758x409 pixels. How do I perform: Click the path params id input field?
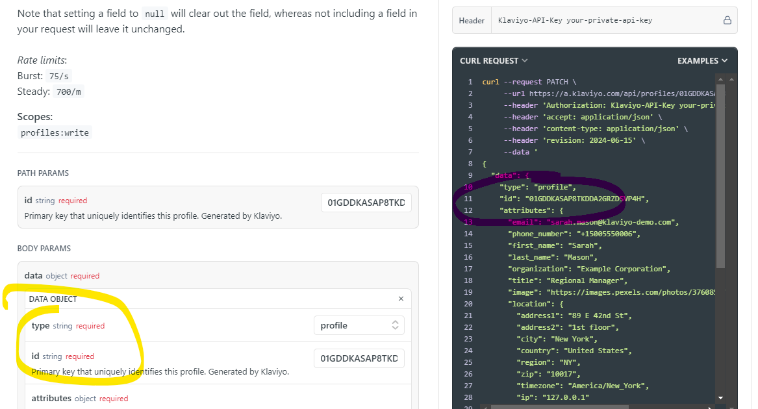point(366,203)
